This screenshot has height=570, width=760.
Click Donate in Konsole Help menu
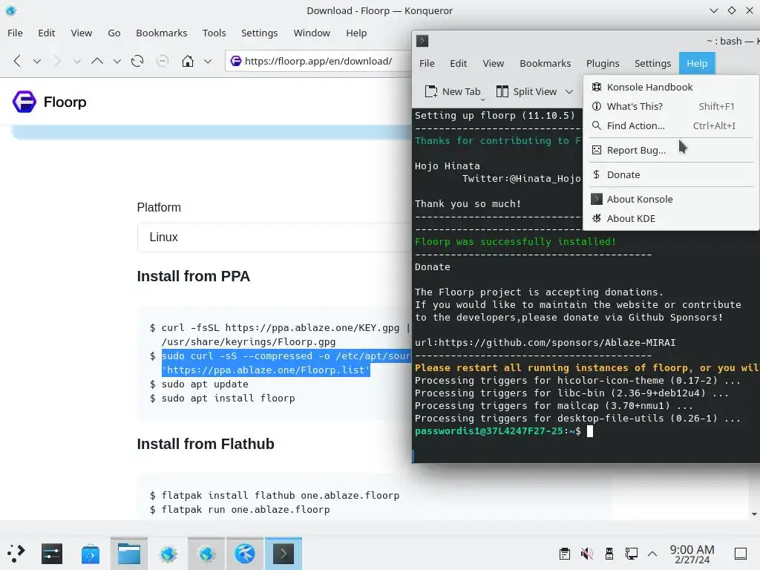pos(671,174)
